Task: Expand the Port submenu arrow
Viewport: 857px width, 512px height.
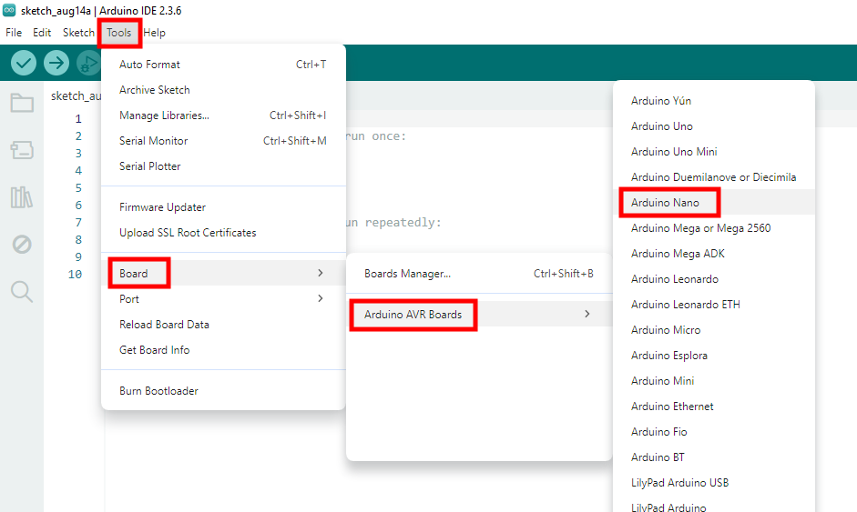Action: 321,298
